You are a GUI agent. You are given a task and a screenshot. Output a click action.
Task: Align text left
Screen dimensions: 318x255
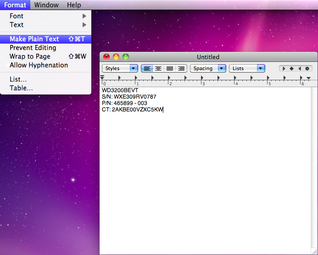coord(147,68)
